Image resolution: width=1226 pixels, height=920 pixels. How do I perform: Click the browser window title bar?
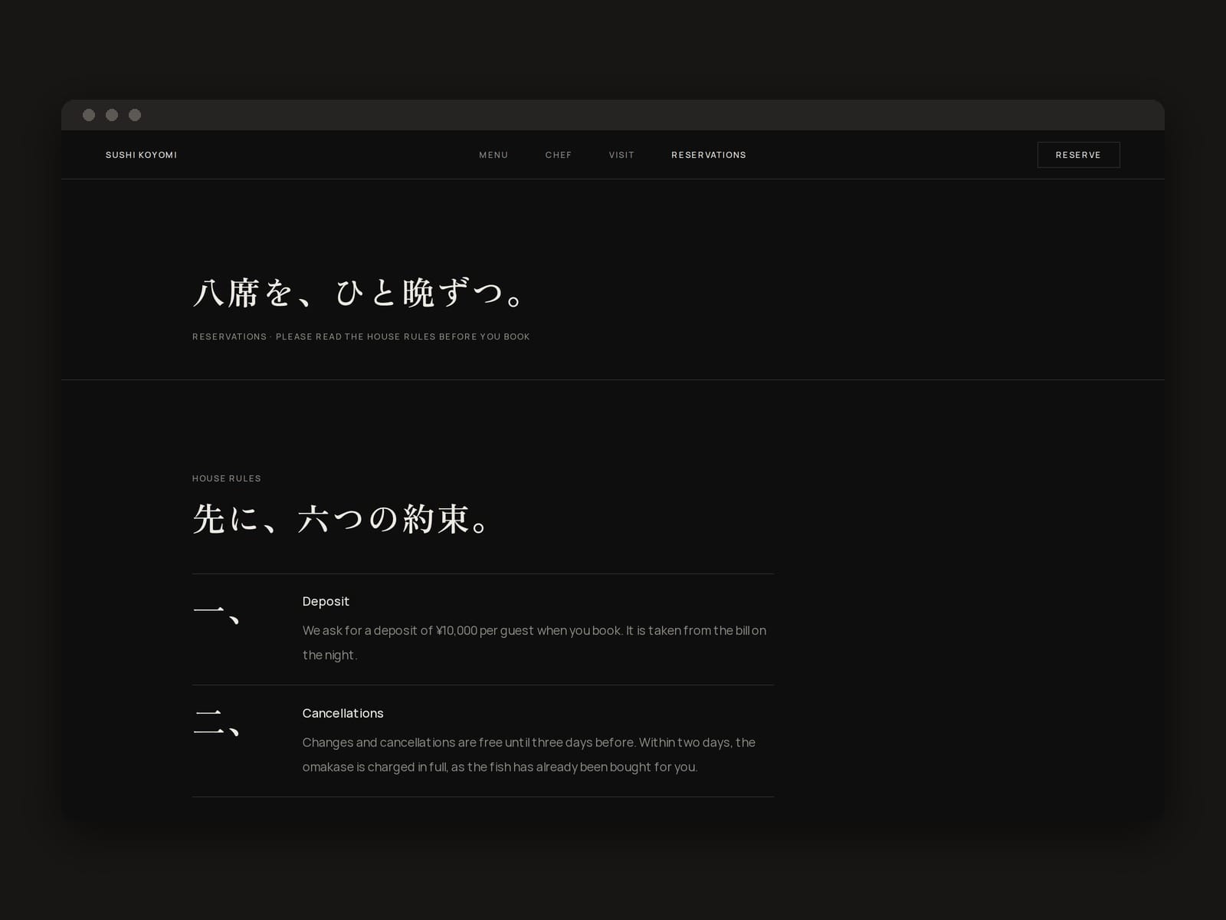point(613,115)
